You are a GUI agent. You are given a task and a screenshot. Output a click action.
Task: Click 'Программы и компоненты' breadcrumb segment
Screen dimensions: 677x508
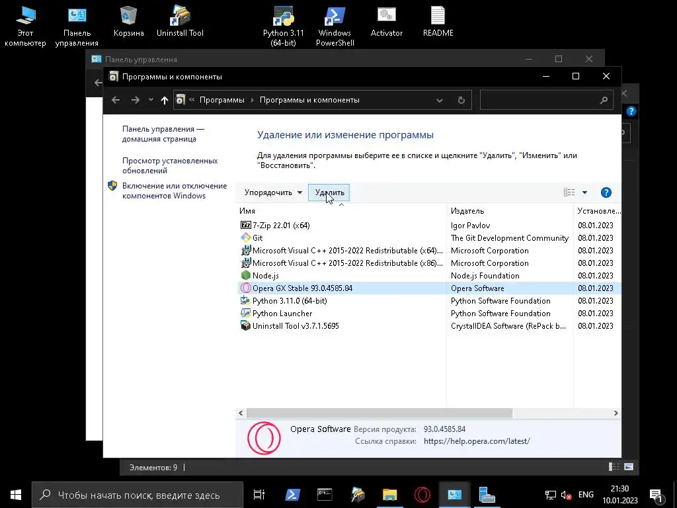309,100
